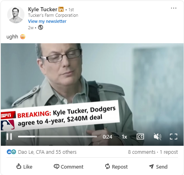Viewport: 184px width, 175px height.
Task: Enter fullscreen video mode
Action: [174, 137]
